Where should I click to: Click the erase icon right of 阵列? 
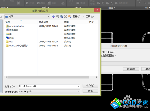click(63, 3)
